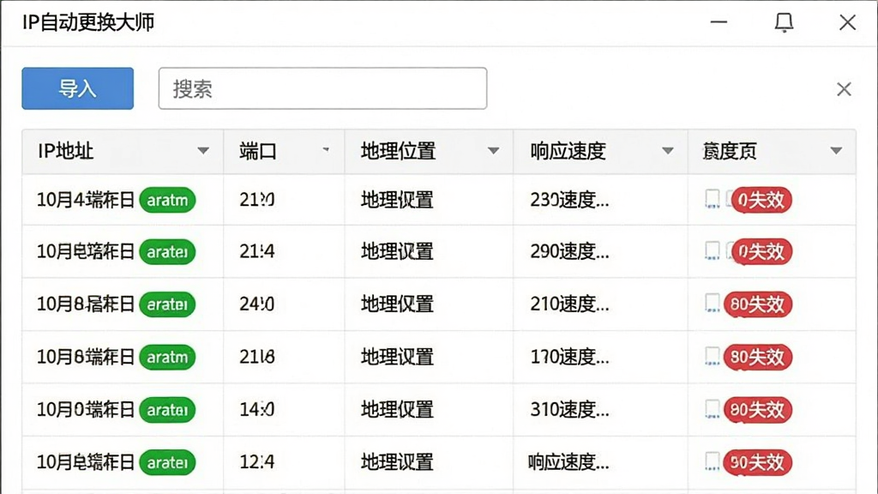Tick the checkbox in the port 12:4 row
The image size is (878, 494).
(713, 461)
